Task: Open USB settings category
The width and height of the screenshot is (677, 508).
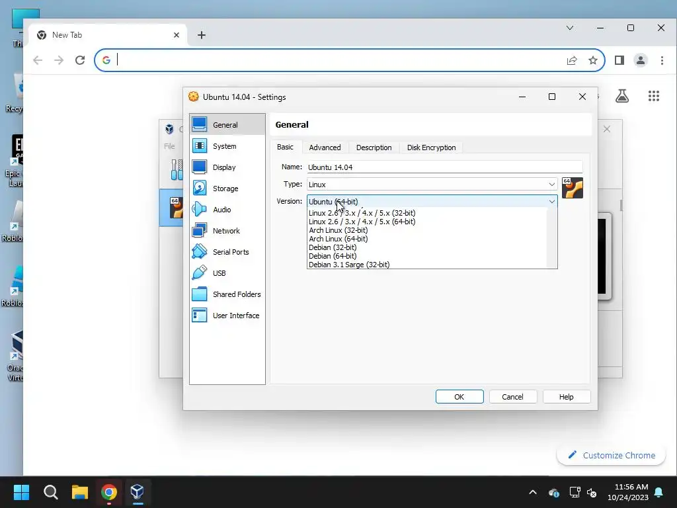Action: point(227,273)
